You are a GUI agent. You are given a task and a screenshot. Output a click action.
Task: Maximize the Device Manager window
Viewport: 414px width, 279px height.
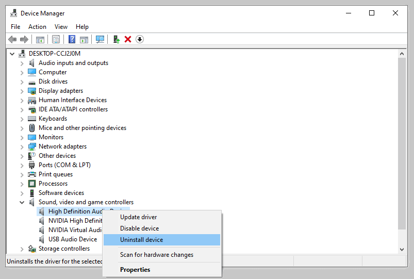(372, 13)
